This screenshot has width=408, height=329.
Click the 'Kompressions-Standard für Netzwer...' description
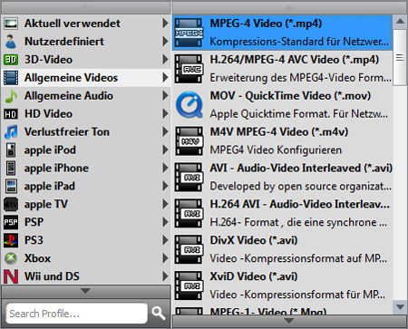pos(299,42)
